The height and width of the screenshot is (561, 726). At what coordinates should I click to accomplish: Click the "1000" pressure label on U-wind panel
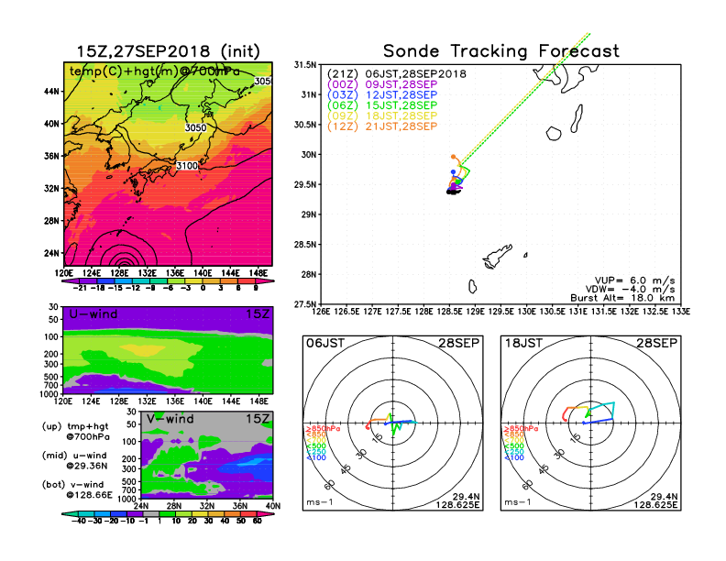coord(49,394)
